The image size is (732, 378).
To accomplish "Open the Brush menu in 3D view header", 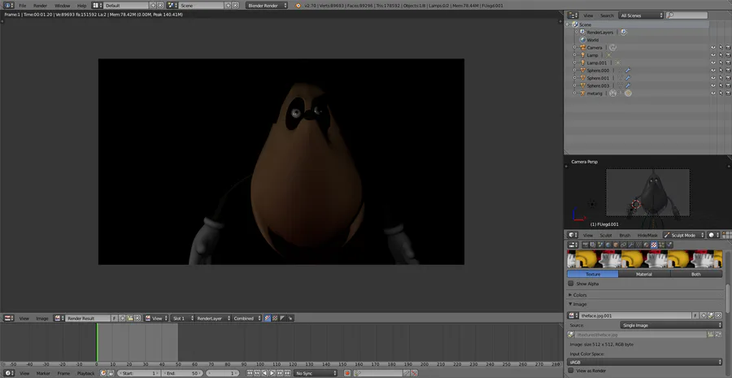I will coord(625,235).
